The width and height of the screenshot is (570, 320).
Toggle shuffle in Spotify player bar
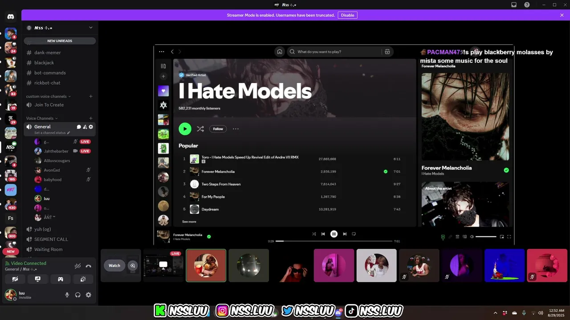click(314, 234)
